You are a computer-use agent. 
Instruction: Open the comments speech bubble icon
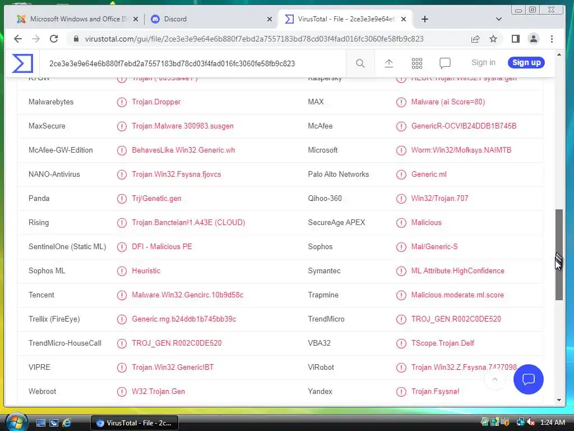click(x=445, y=63)
